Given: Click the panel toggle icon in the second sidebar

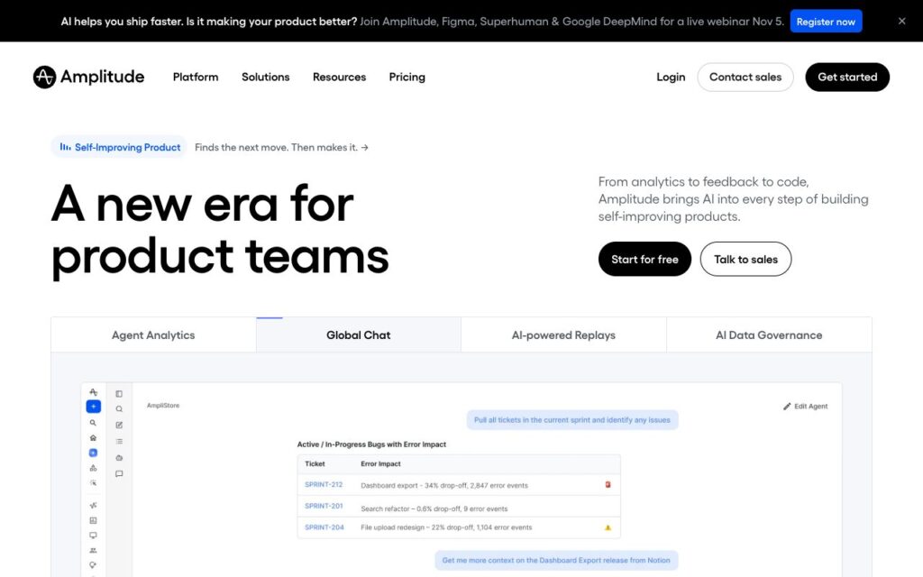Looking at the screenshot, I should pyautogui.click(x=119, y=394).
